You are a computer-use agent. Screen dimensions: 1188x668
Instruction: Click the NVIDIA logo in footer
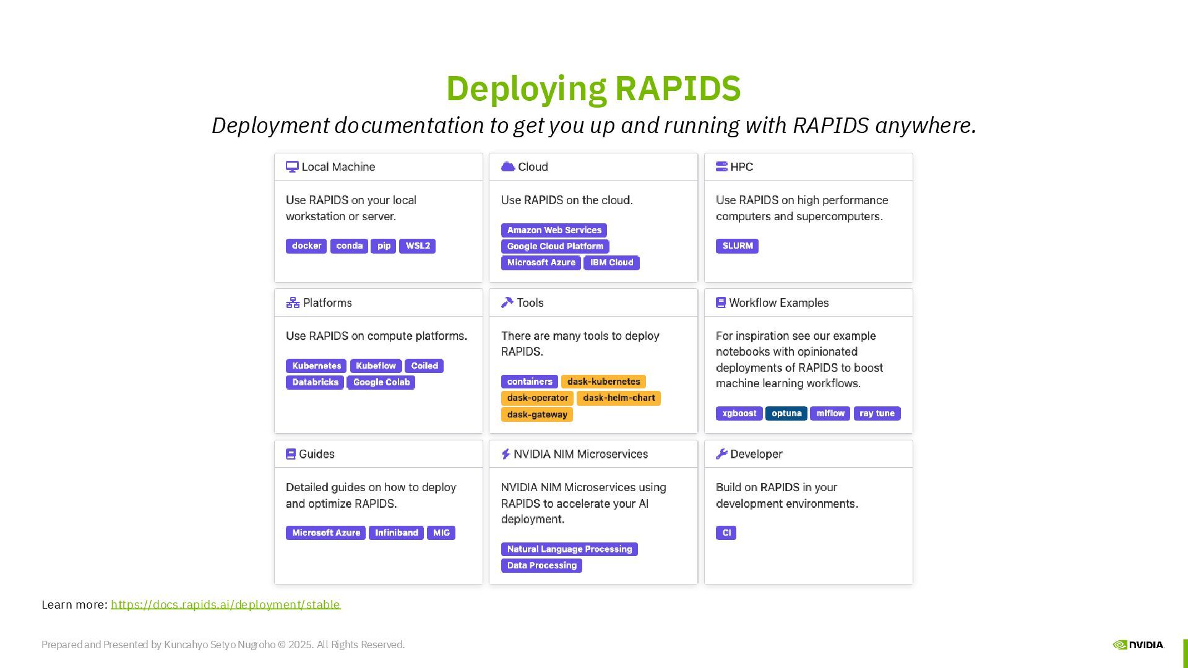(x=1138, y=644)
